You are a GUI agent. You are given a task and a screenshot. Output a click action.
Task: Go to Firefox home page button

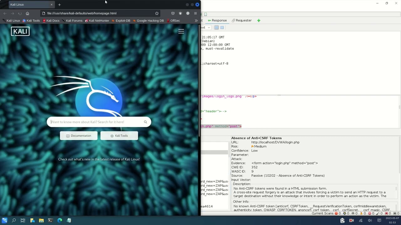coord(27,13)
